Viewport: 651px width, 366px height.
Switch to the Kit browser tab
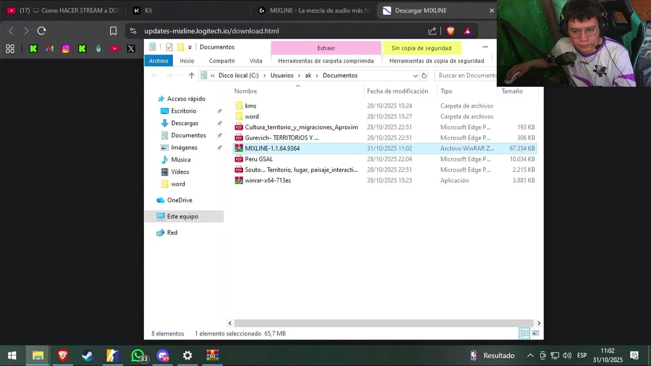188,10
